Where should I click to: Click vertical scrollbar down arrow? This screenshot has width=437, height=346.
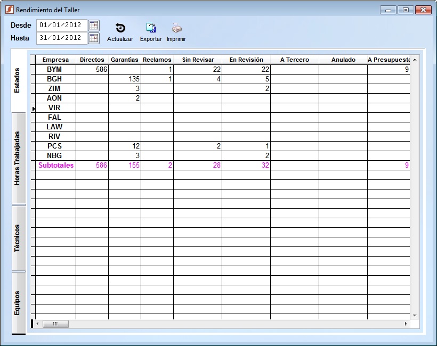coord(415,316)
